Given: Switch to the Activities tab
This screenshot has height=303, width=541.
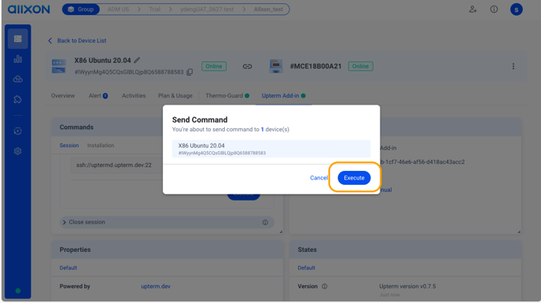Looking at the screenshot, I should click(x=134, y=96).
